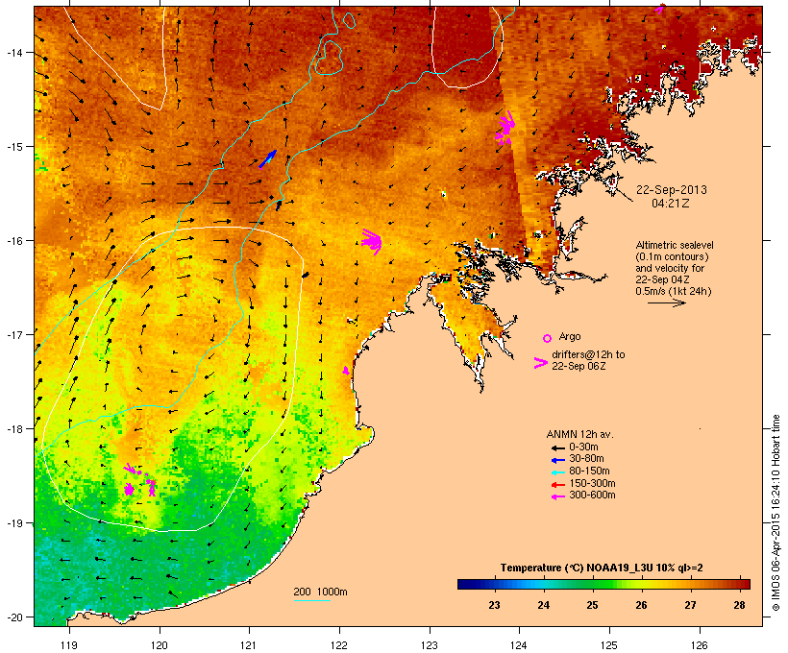Click the -19 latitude axis label
Viewport: 788px width, 653px height.
point(13,523)
